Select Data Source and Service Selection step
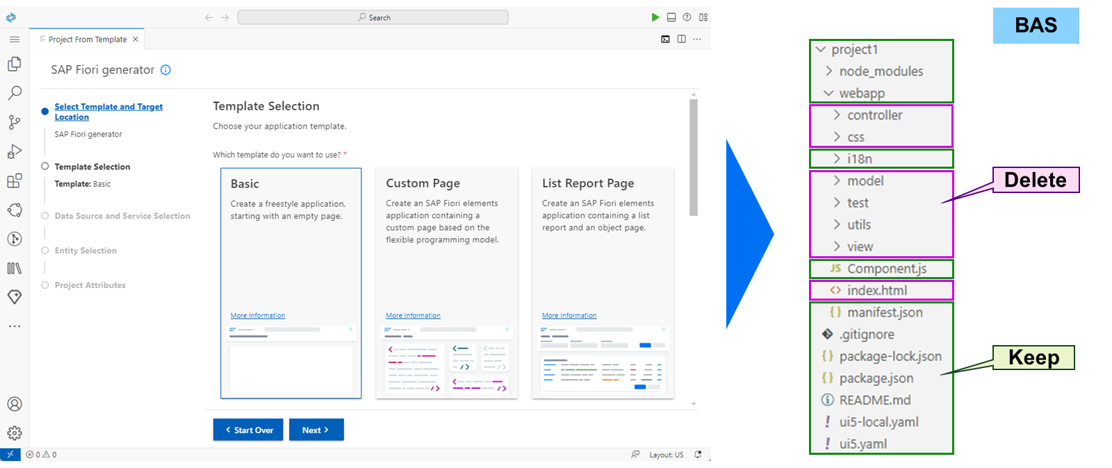Viewport: 1112px width, 468px height. point(122,216)
